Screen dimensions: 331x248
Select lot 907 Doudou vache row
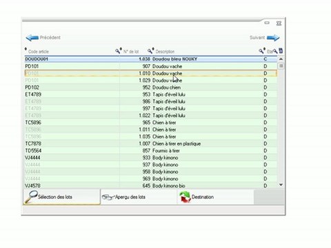(151, 66)
